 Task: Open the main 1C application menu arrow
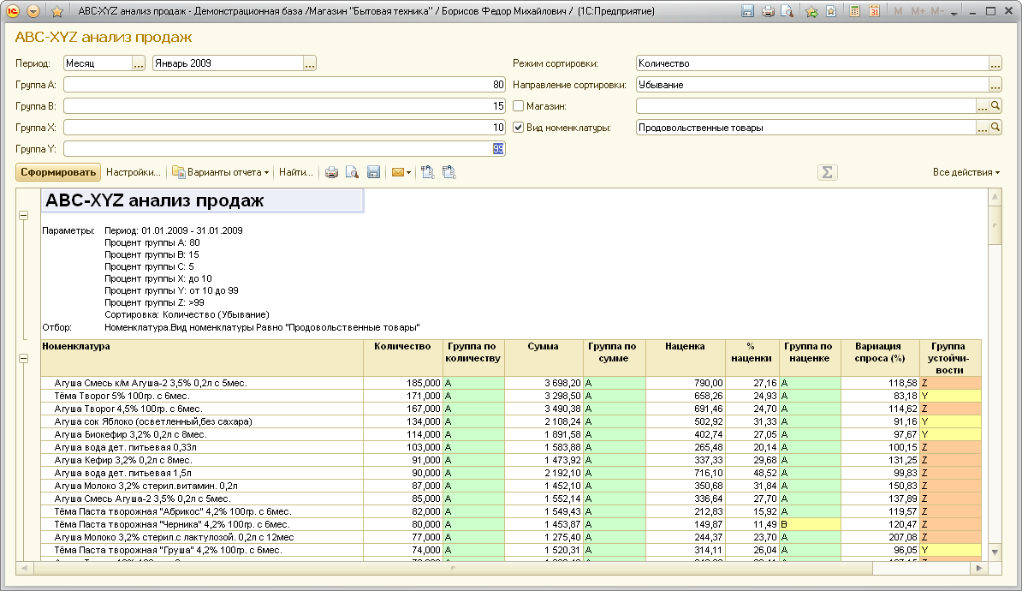[33, 11]
